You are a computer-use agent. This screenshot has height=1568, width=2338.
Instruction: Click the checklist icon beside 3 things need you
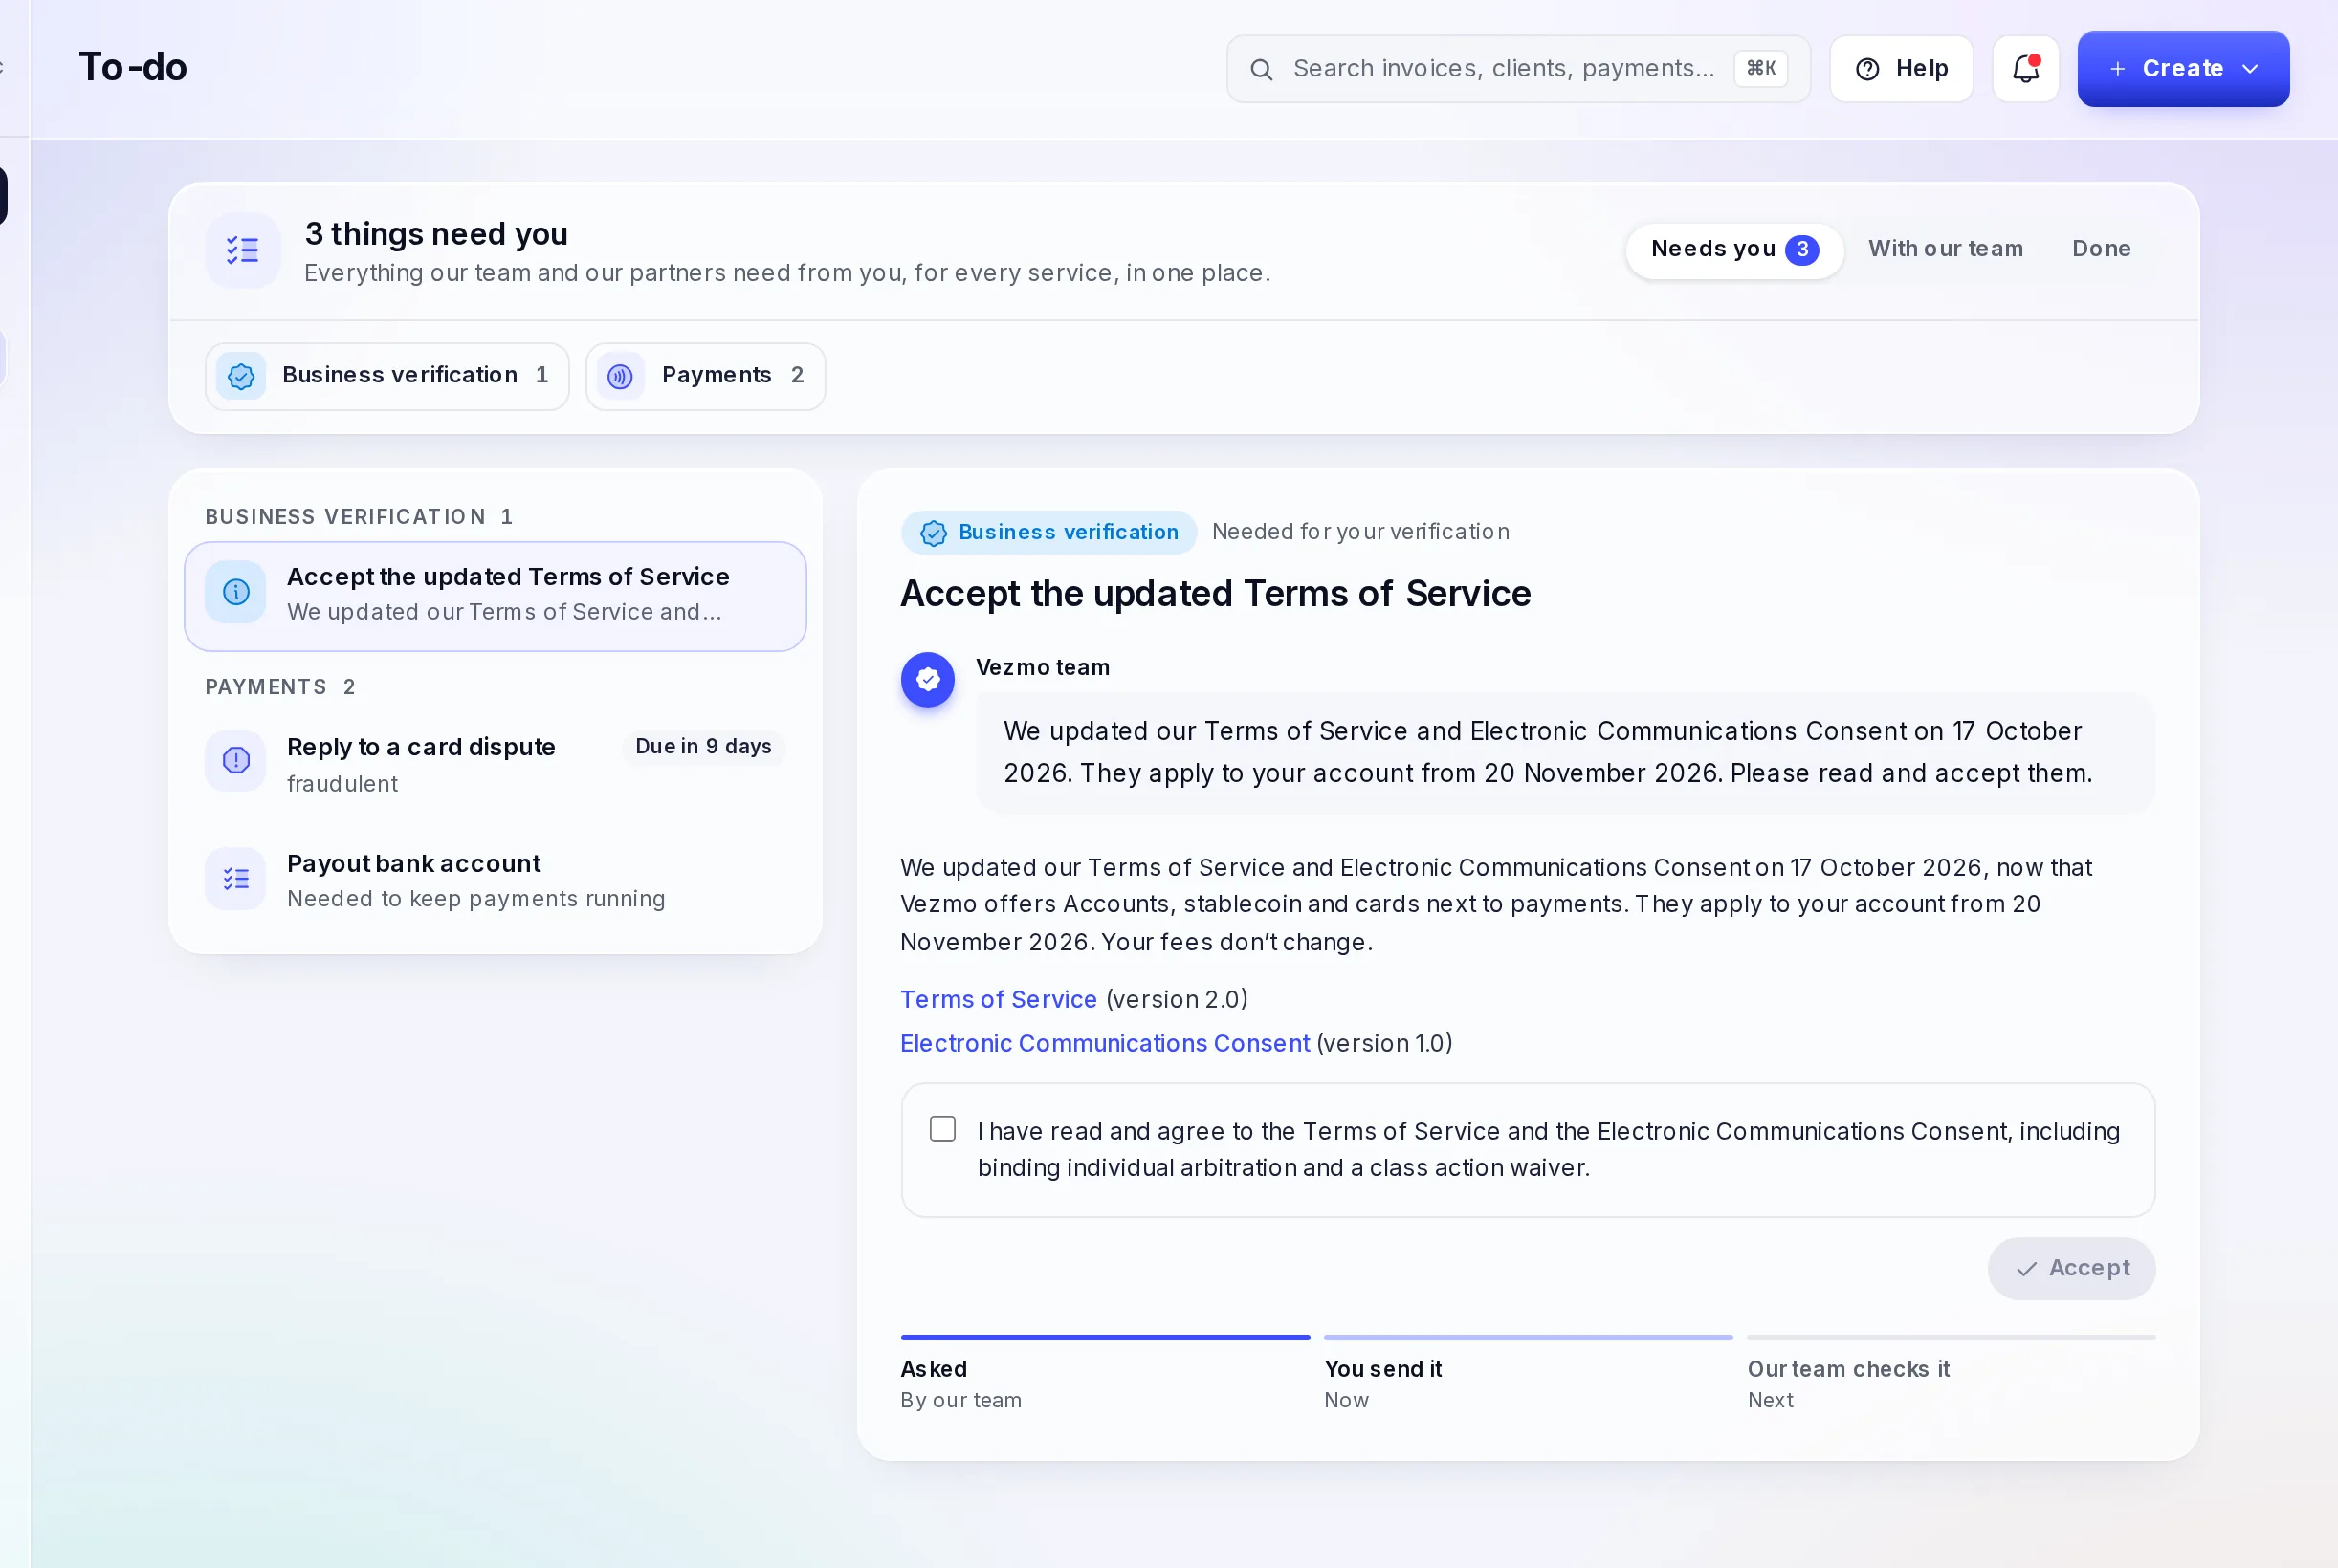coord(242,250)
